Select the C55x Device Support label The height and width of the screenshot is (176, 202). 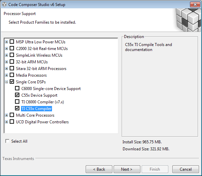click(39, 95)
